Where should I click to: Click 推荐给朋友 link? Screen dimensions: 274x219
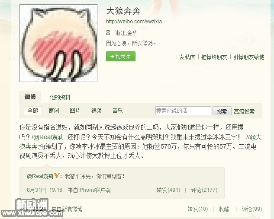click(214, 57)
